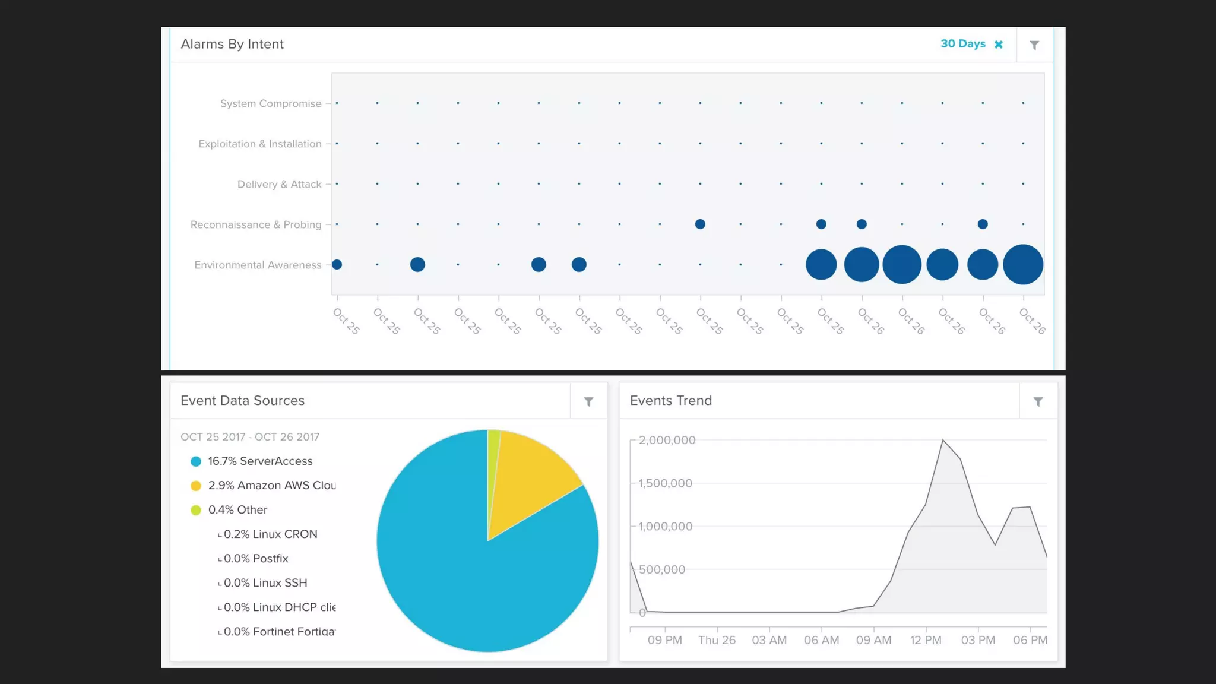
Task: Select the Linux SSH legend sub-entry
Action: click(x=265, y=583)
